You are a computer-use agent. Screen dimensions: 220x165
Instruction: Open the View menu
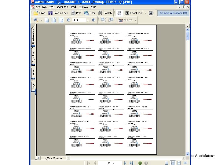point(52,7)
